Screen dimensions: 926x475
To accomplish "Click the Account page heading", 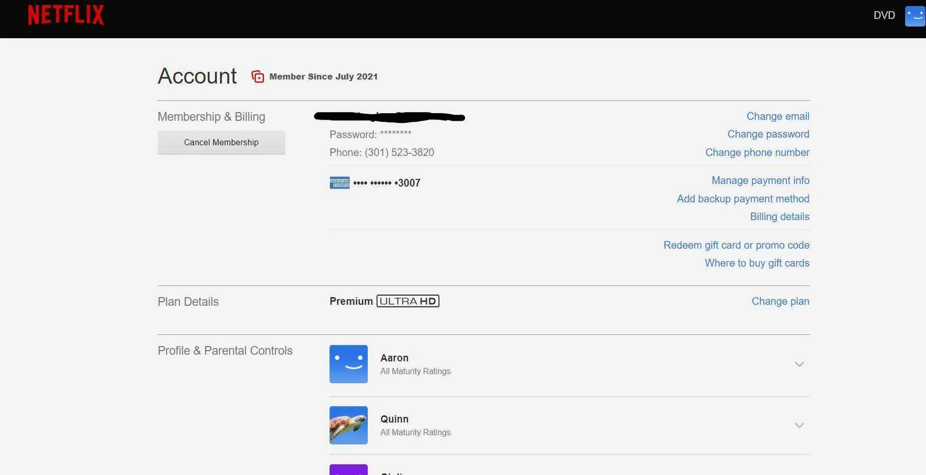I will click(197, 76).
